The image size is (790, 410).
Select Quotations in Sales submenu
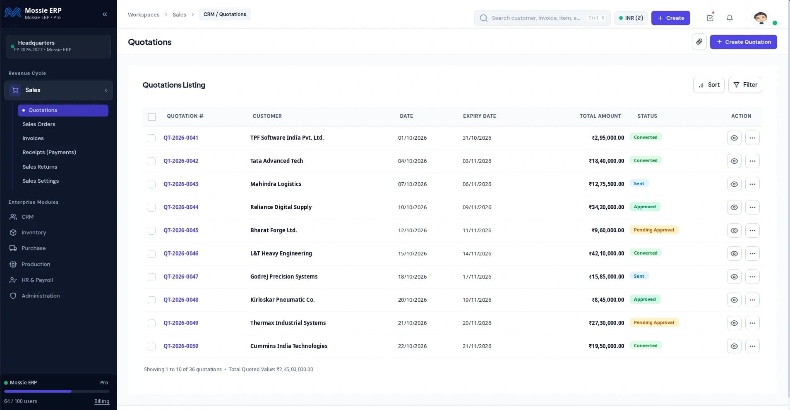tap(63, 110)
